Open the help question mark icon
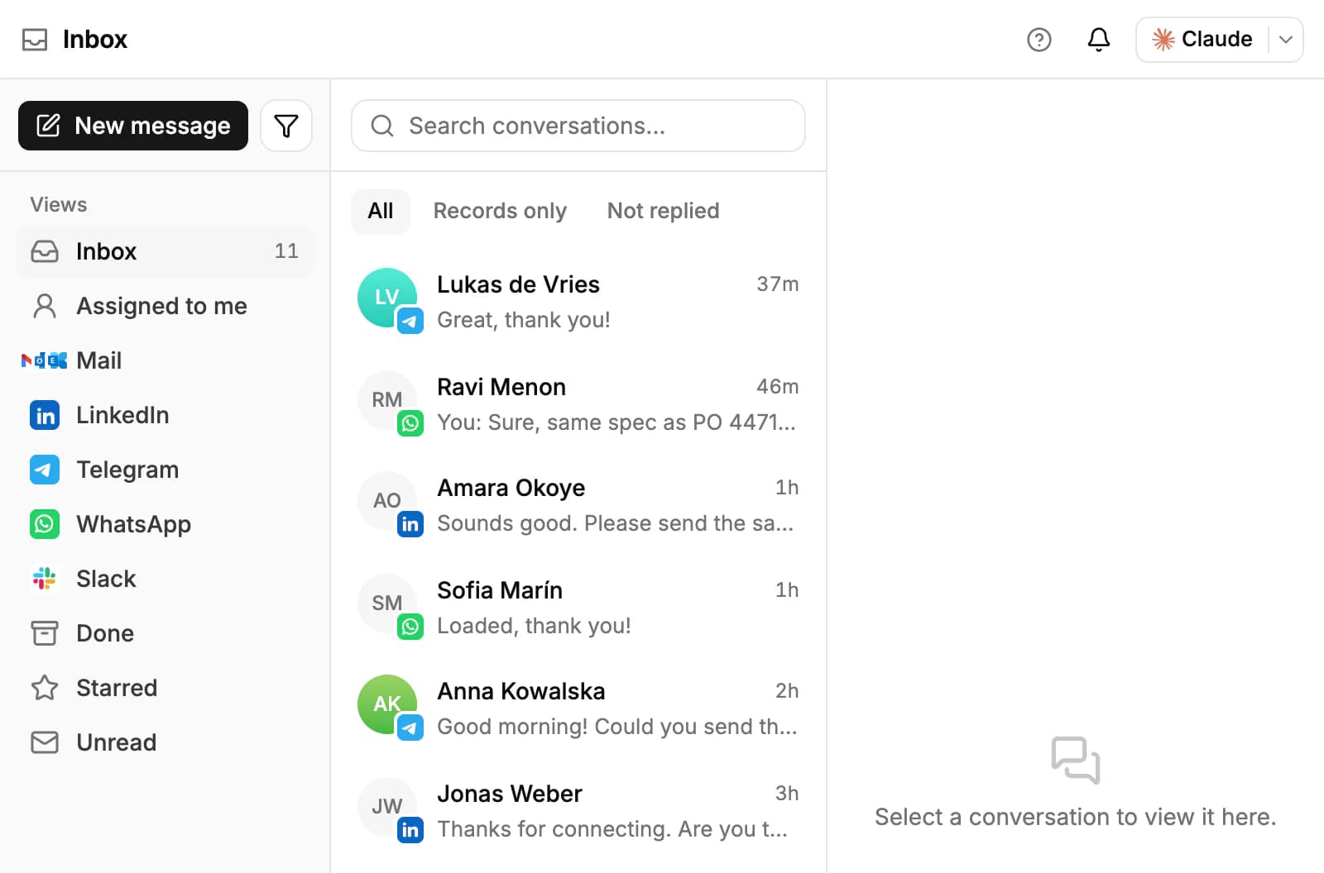The width and height of the screenshot is (1324, 873). pos(1039,40)
